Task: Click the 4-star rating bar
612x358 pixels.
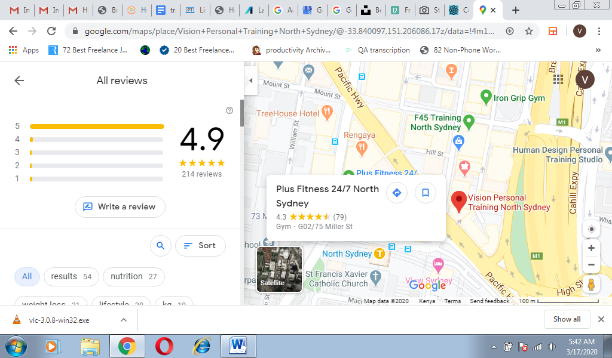Action: pos(97,140)
